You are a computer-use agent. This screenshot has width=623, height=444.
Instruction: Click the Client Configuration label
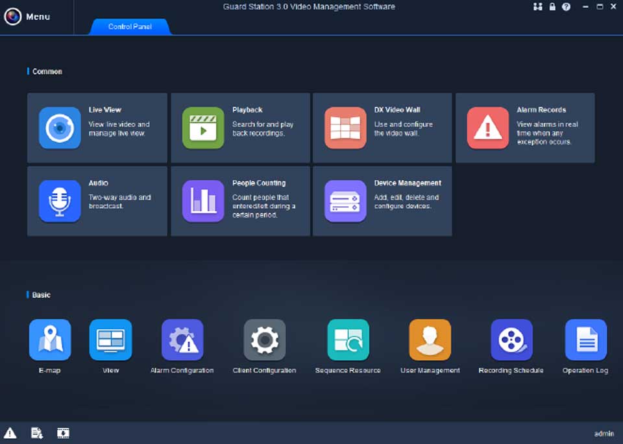pyautogui.click(x=264, y=370)
